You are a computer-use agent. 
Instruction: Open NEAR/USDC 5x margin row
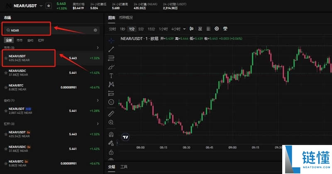click(x=51, y=149)
